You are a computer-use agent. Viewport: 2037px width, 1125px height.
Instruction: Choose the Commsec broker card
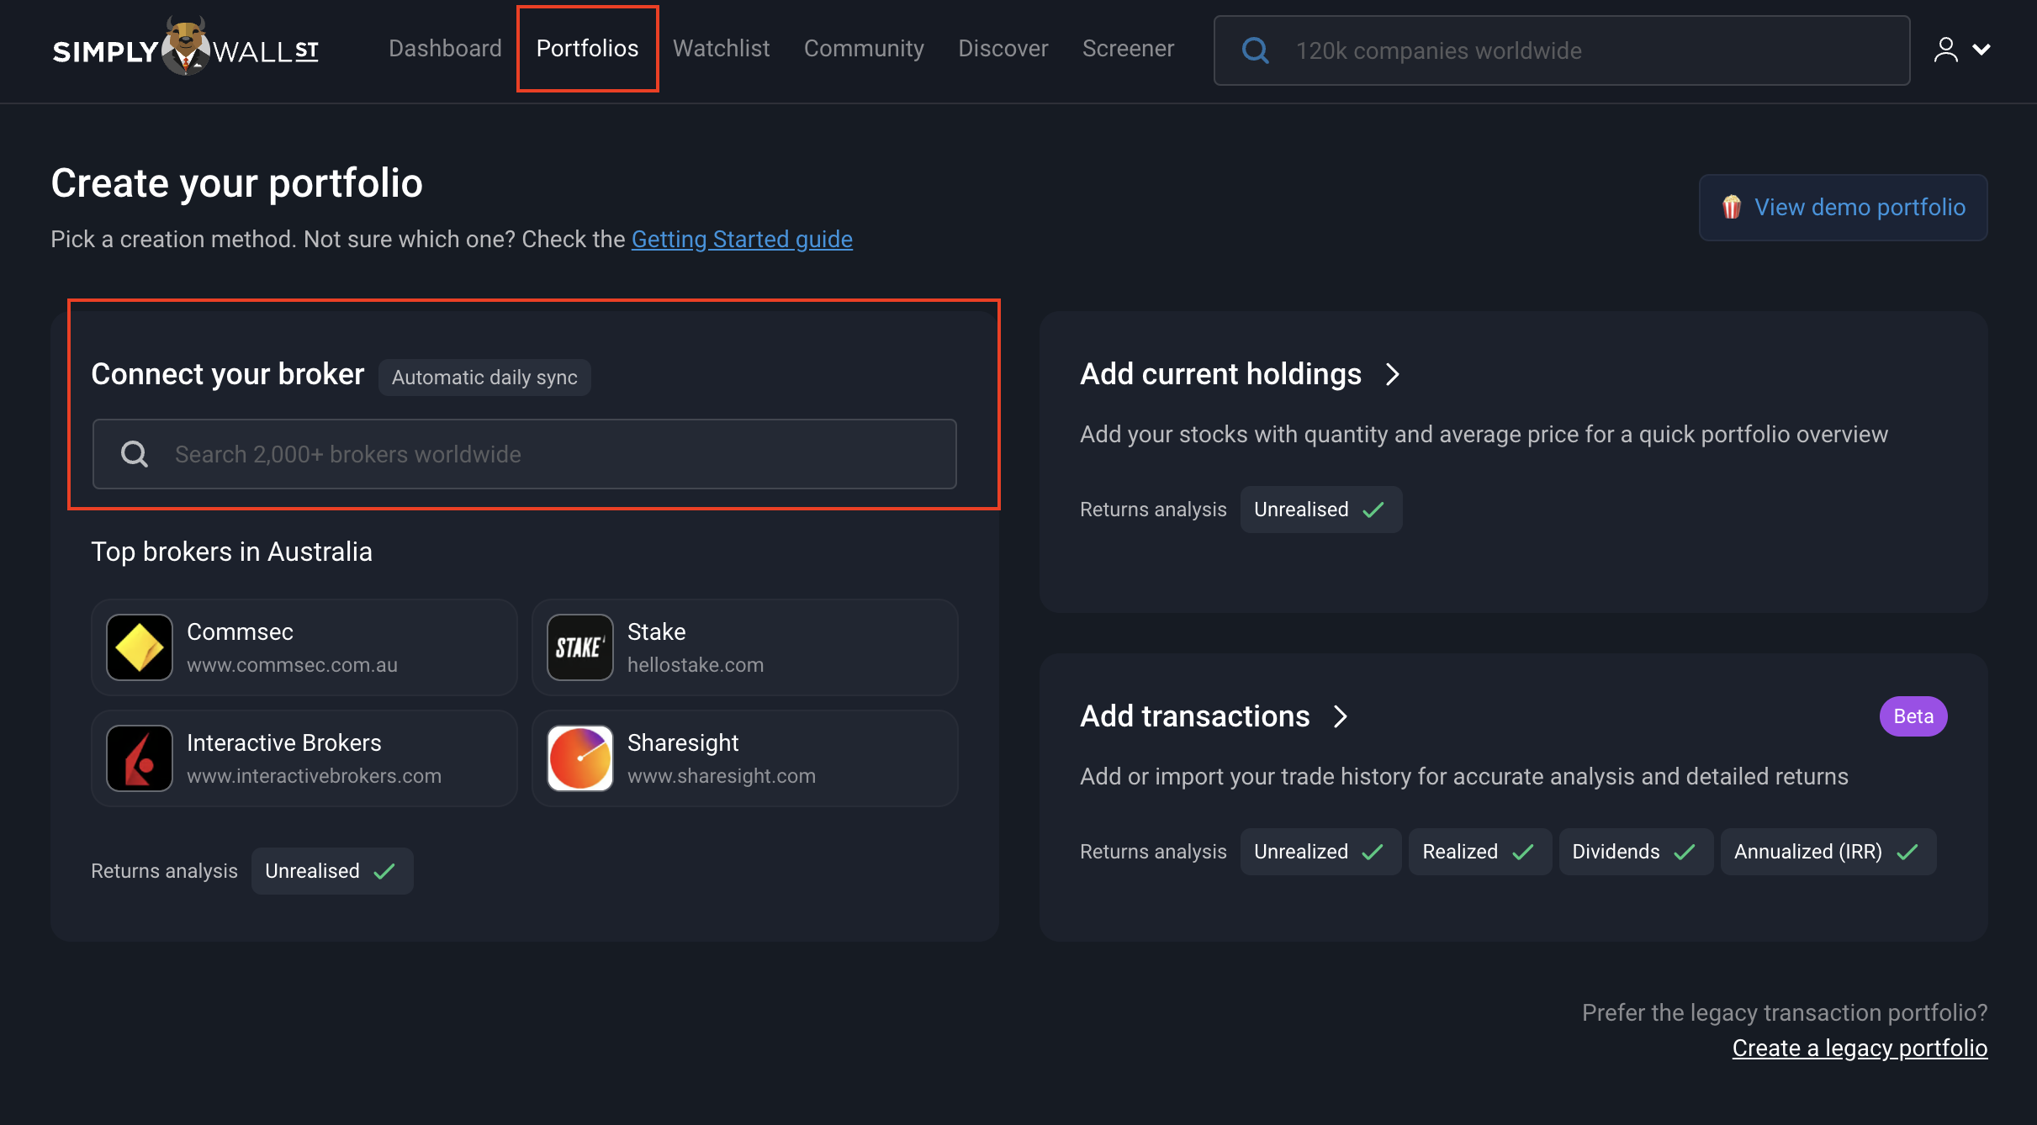click(304, 647)
